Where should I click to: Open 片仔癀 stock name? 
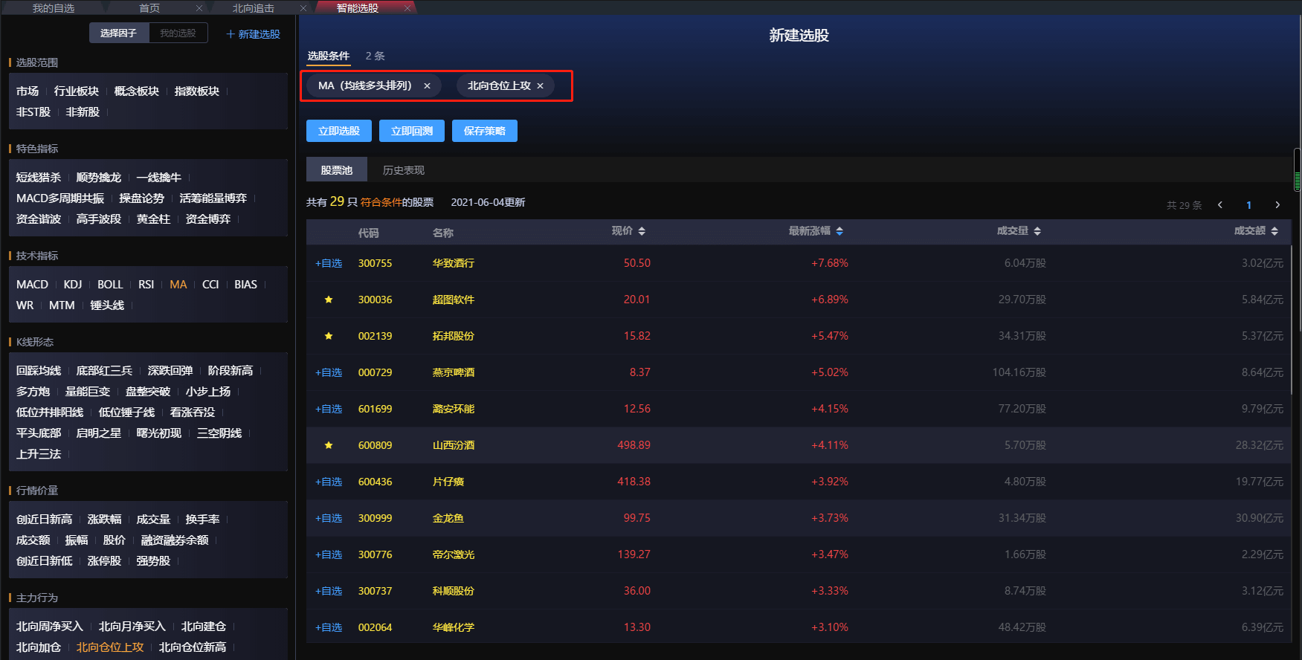pos(448,482)
